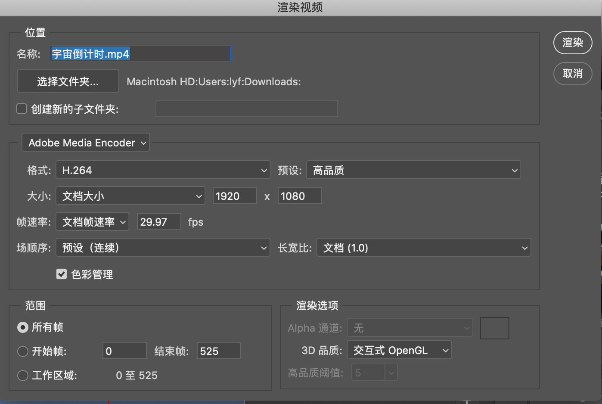602x404 pixels.
Task: Enable the 创建新的子文件夹 checkbox
Action: [x=22, y=109]
